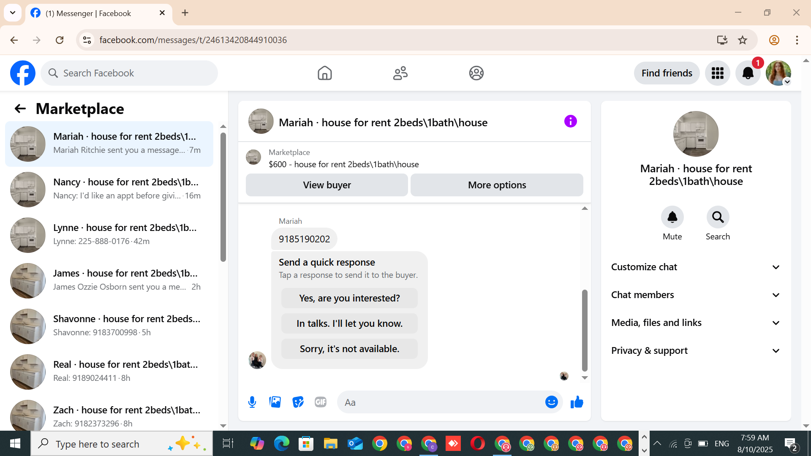Expand Customize chat section
811x456 pixels.
[696, 267]
